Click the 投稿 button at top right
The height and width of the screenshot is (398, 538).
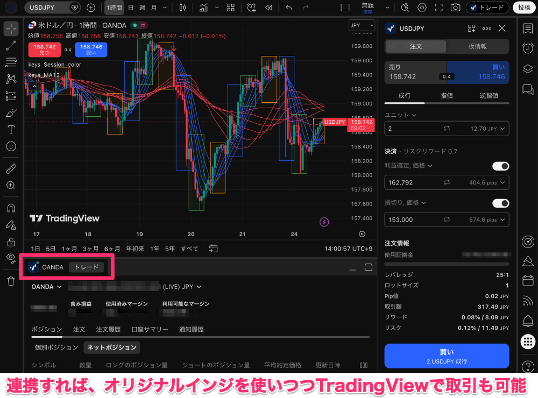[x=524, y=8]
